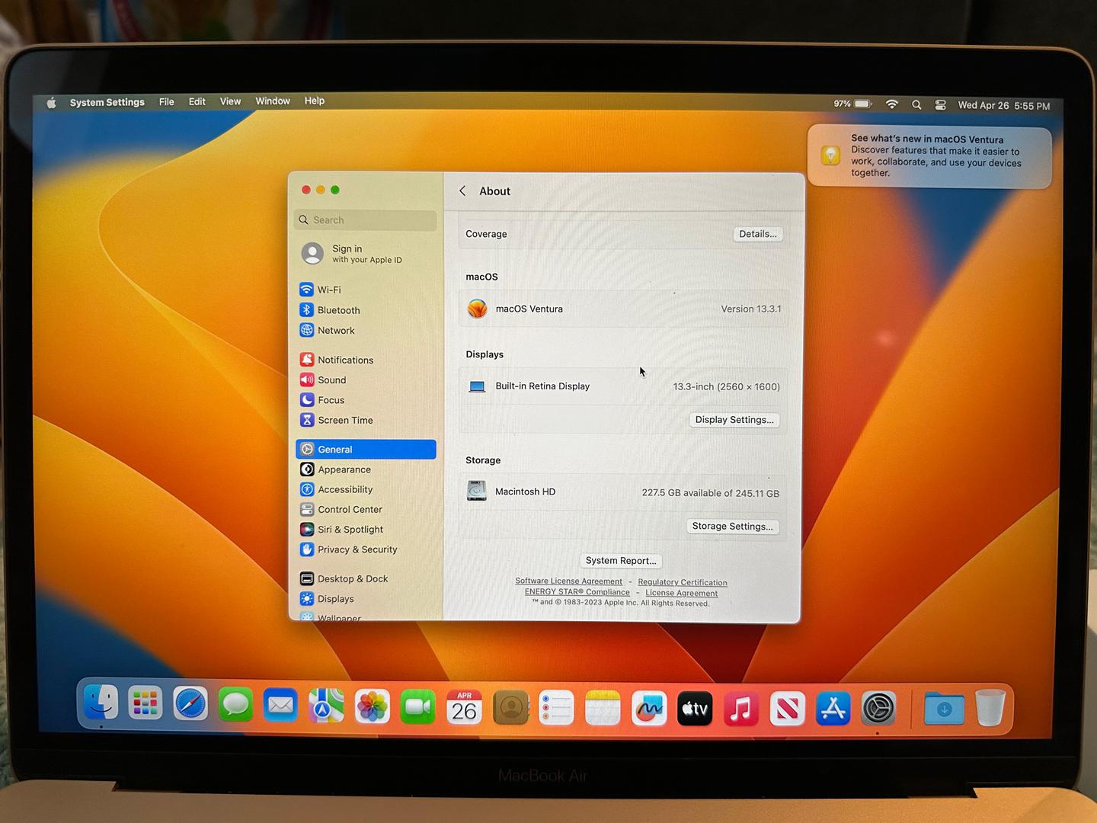Open Launchpad from the Dock
This screenshot has width=1097, height=823.
click(x=145, y=703)
